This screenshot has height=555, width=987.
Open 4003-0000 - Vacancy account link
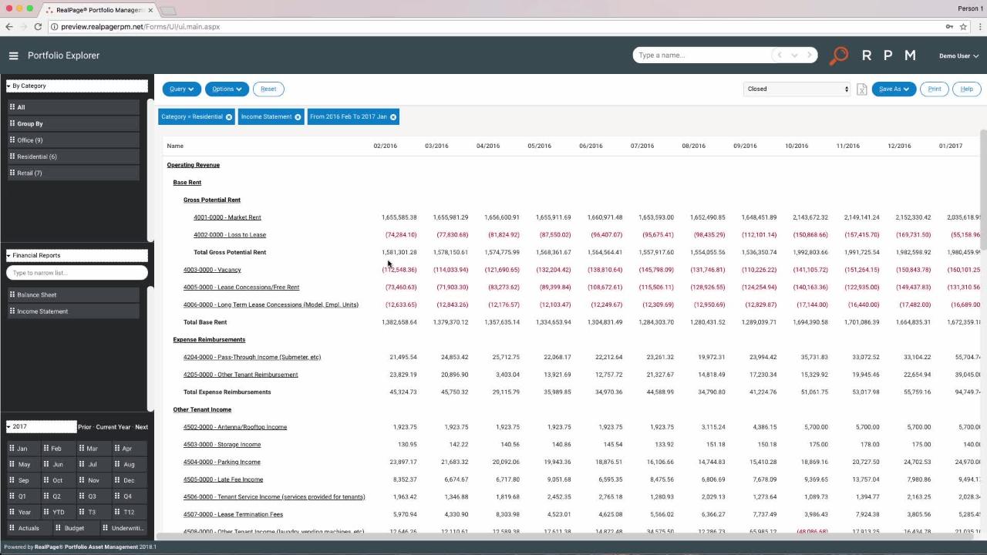tap(212, 270)
